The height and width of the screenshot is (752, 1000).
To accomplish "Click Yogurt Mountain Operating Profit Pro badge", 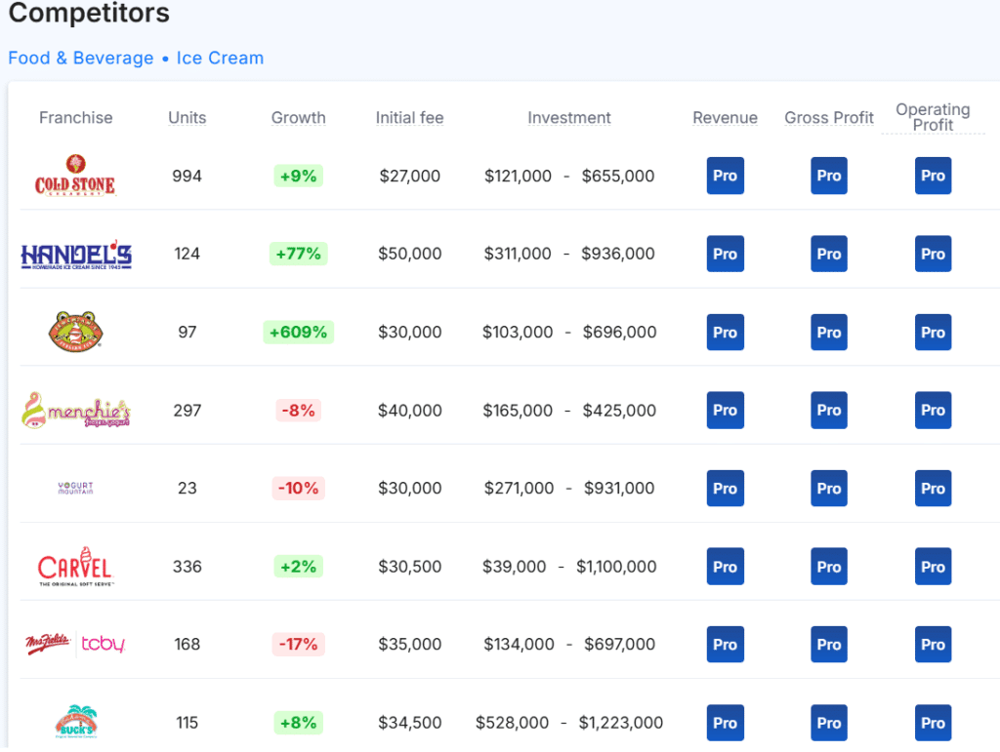I will 933,489.
